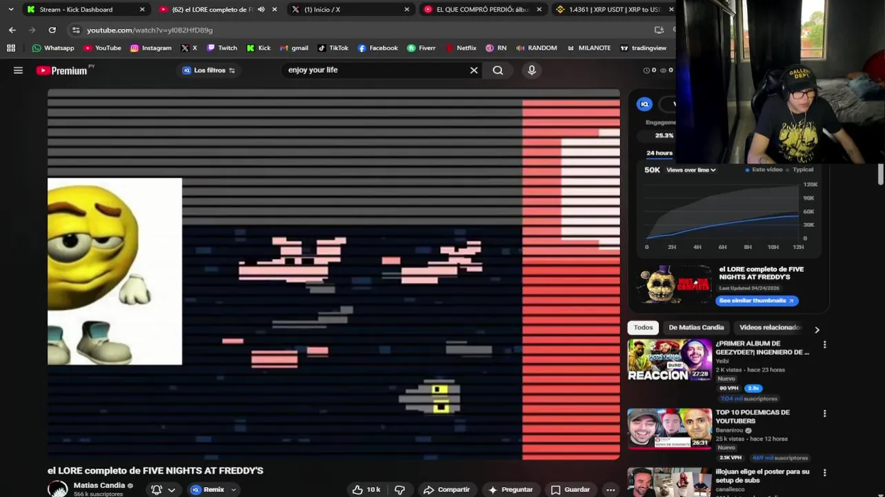Click Preguntar button
Screen dimensions: 885x497
tap(510, 489)
